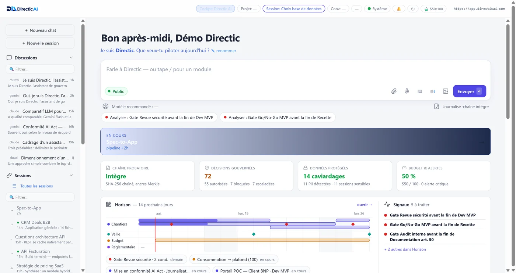Open Toutes les sessions

[x=36, y=186]
